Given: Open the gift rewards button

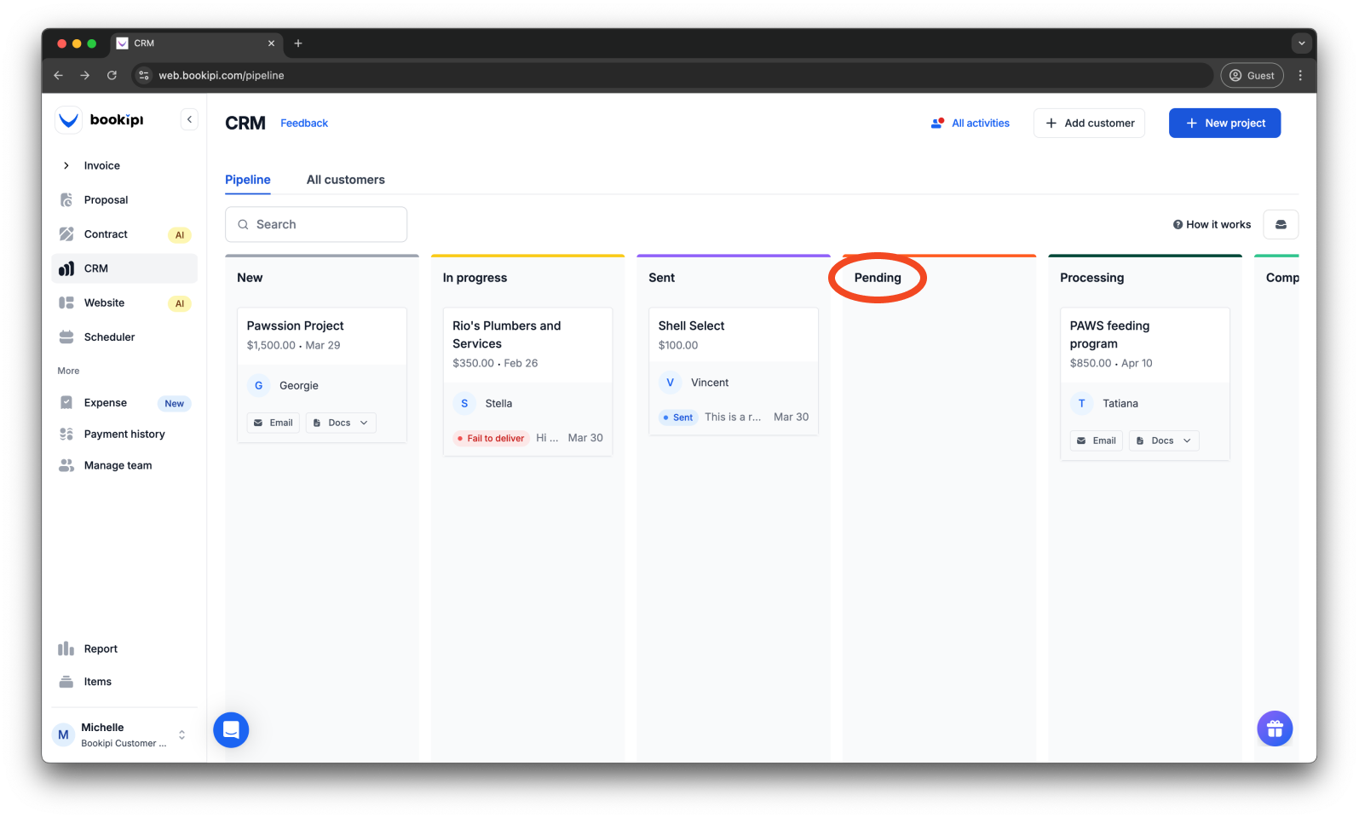Looking at the screenshot, I should pyautogui.click(x=1275, y=729).
